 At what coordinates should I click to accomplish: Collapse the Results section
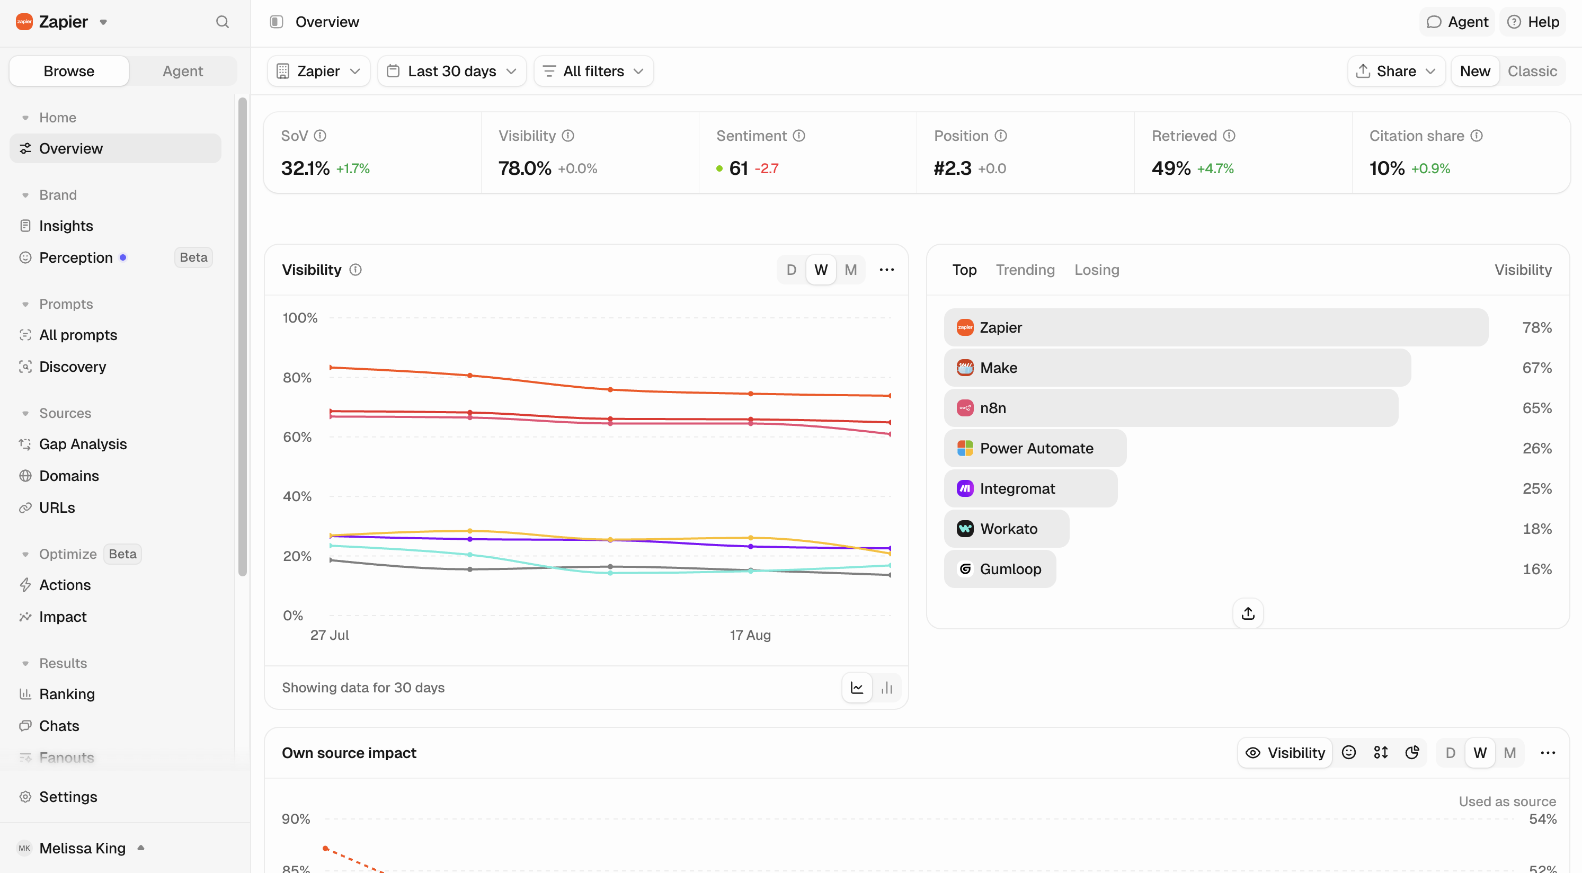tap(54, 663)
